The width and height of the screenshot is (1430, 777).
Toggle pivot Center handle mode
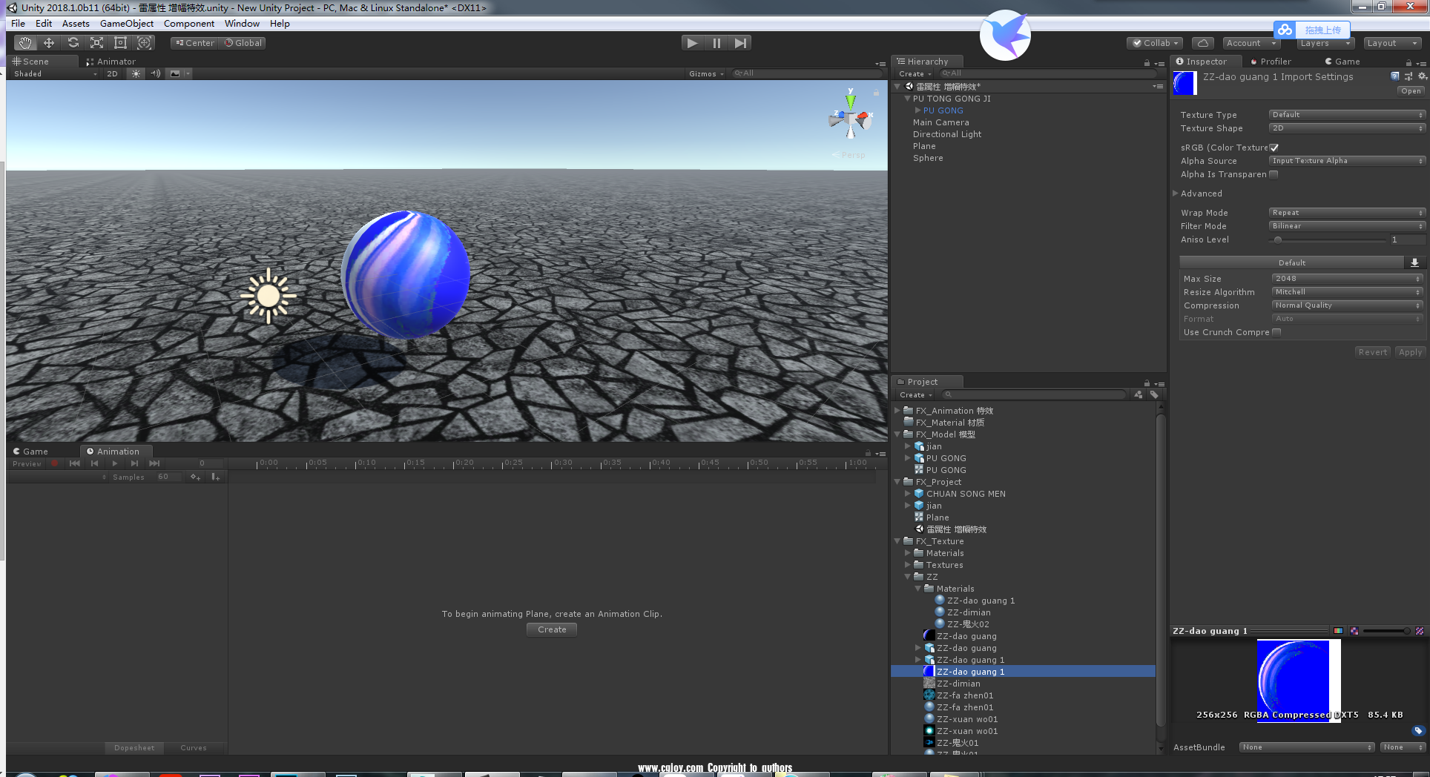195,43
